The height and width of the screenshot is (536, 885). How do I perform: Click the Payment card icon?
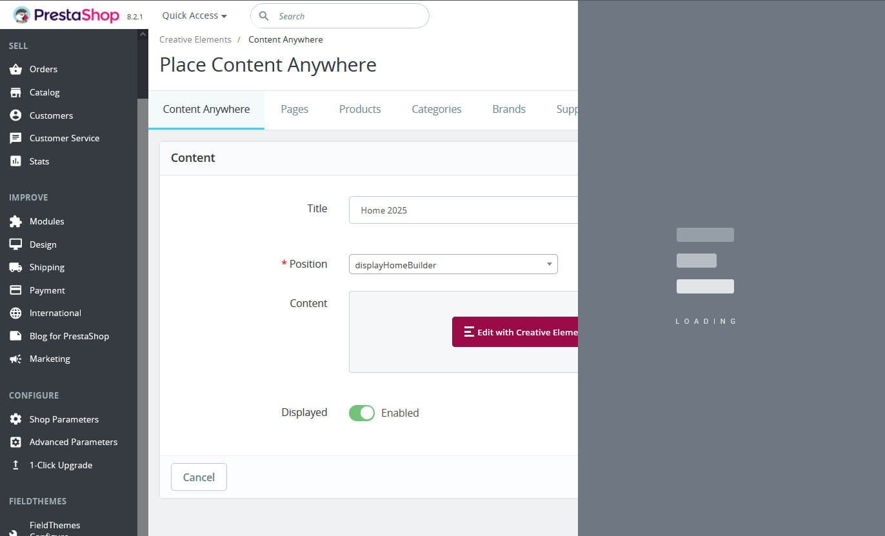point(15,290)
